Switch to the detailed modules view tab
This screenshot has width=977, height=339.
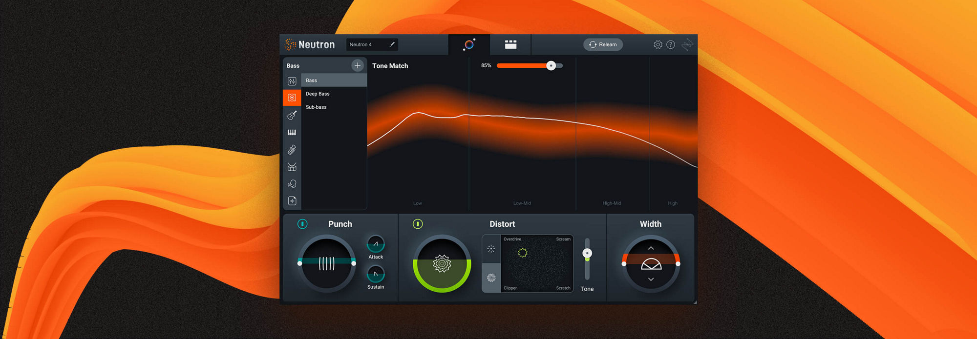510,44
